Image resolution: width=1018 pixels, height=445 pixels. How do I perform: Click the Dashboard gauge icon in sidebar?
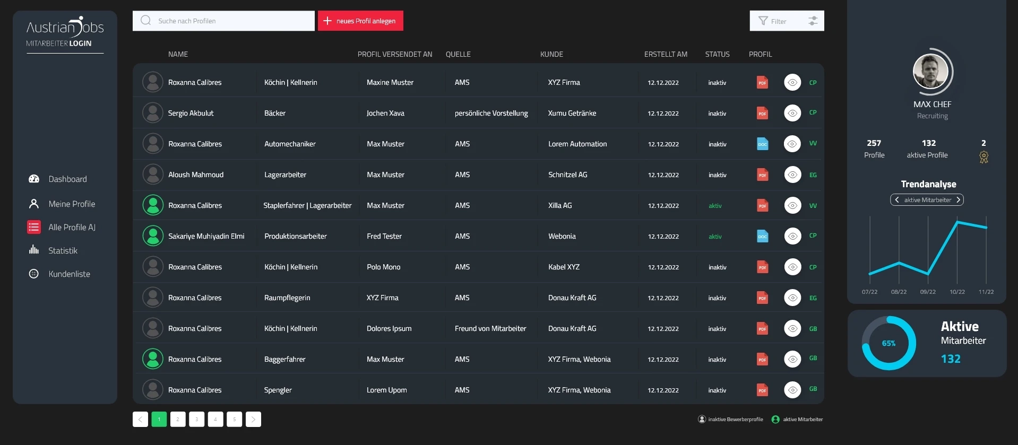coord(34,179)
